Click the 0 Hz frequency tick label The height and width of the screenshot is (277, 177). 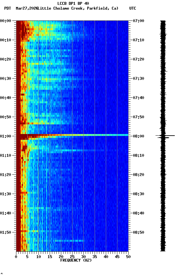click(16, 257)
